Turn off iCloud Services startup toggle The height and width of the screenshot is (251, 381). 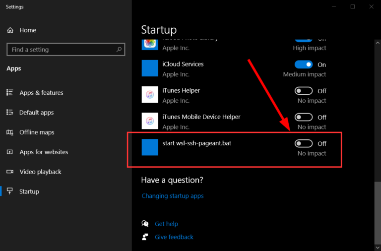[304, 64]
